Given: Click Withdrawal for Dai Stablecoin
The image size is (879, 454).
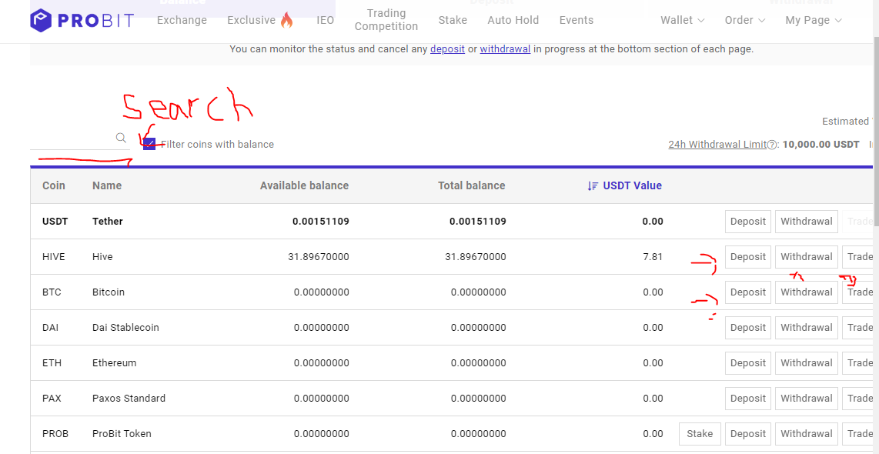Looking at the screenshot, I should point(806,327).
